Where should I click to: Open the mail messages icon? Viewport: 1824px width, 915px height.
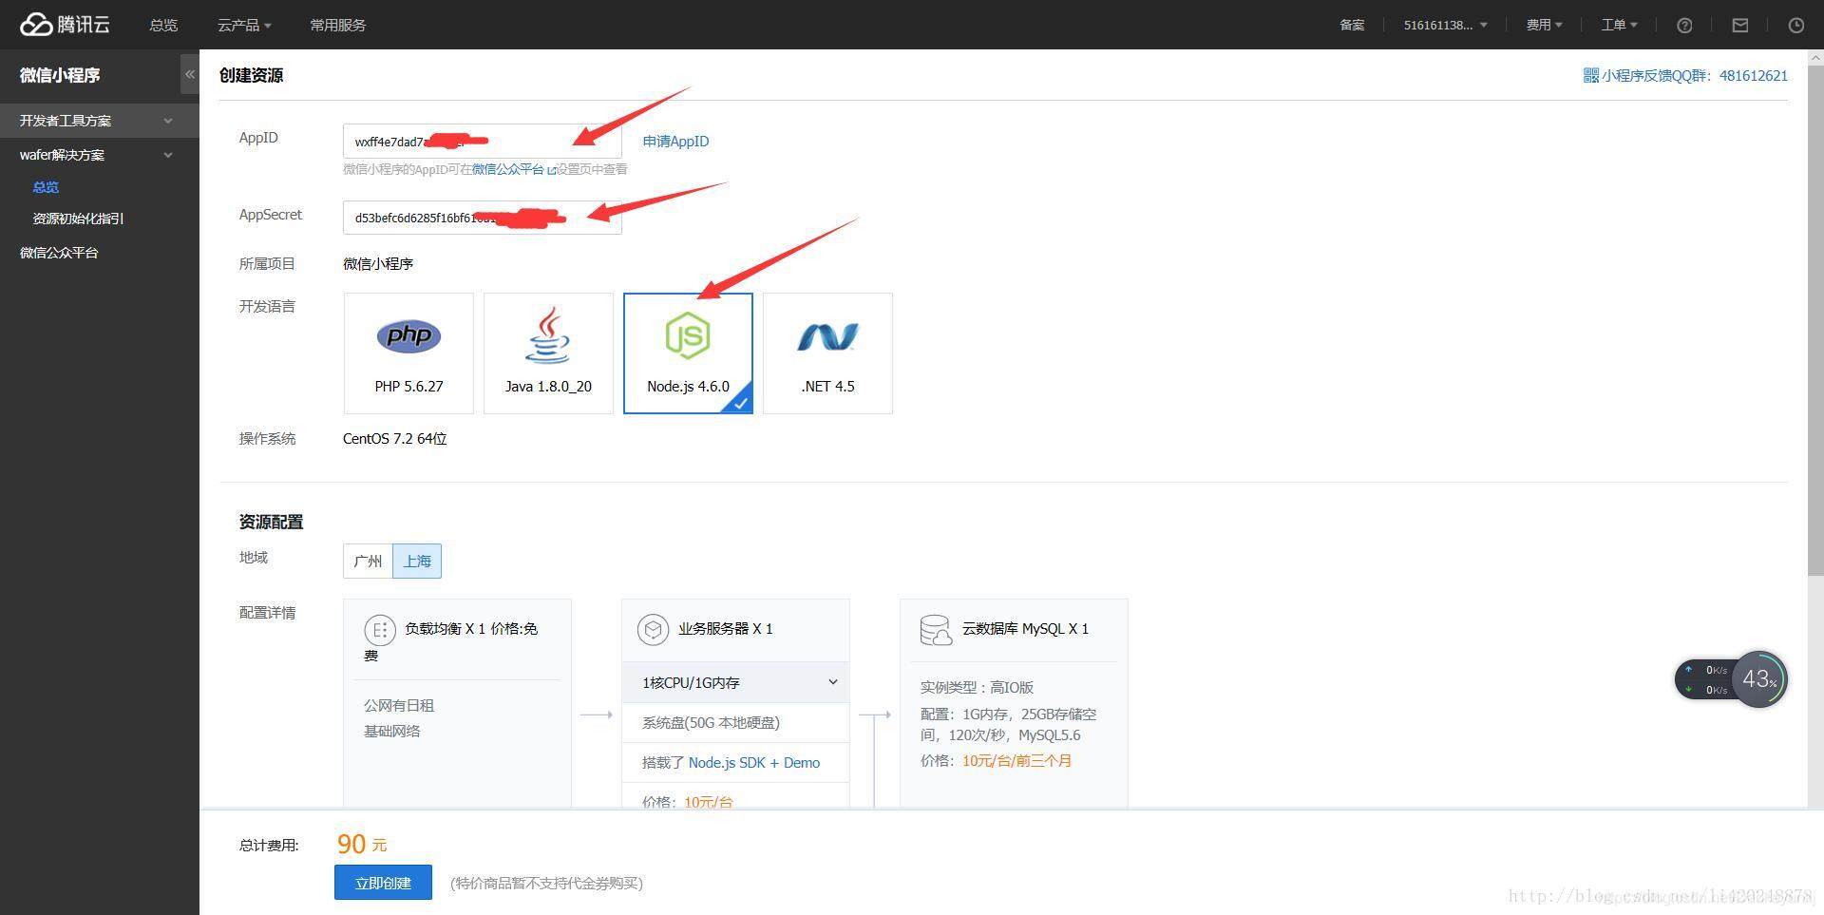pos(1740,26)
